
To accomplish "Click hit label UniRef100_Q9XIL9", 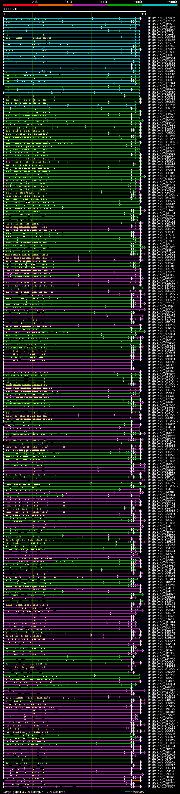I will [x=161, y=185].
